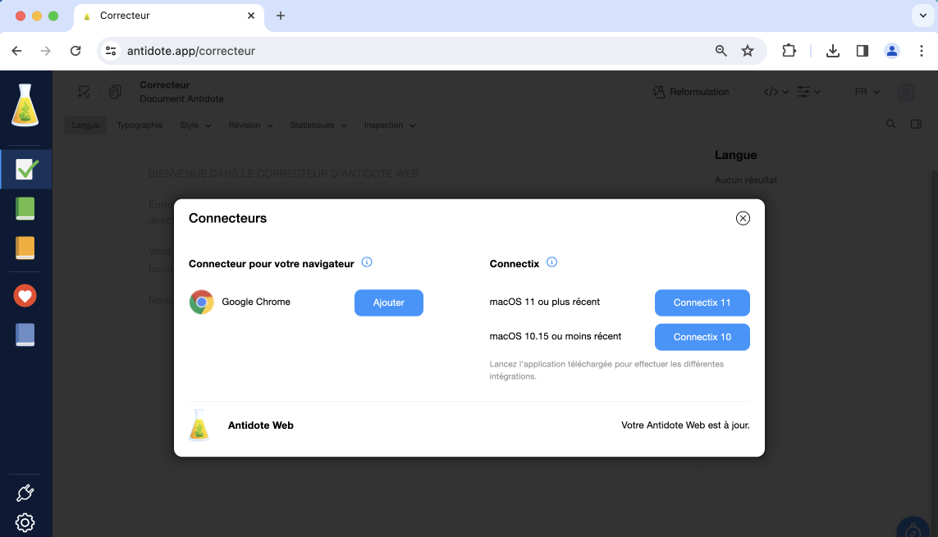The image size is (938, 537).
Task: Toggle Chrome side panel icon
Action: click(862, 51)
